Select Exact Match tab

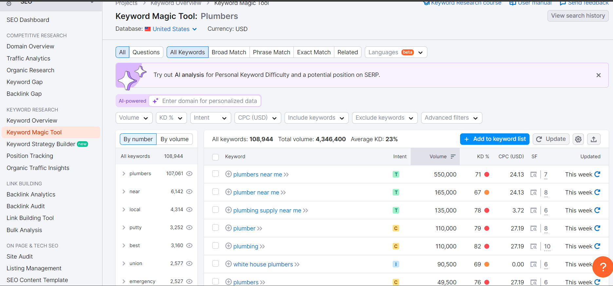coord(314,52)
